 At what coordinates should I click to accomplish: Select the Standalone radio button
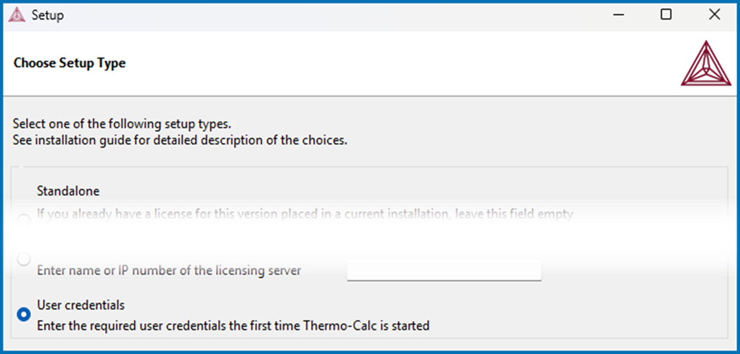point(24,220)
